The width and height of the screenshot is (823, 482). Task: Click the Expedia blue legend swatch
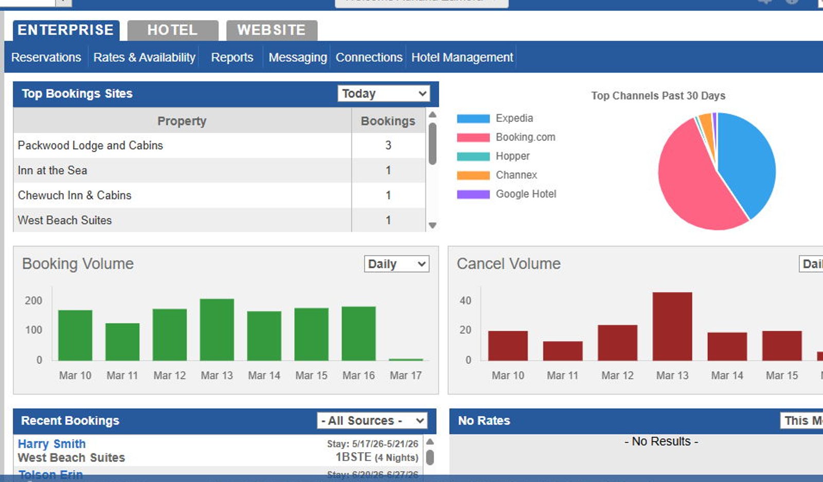point(473,119)
